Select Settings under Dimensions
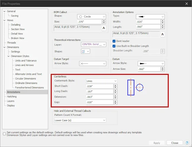The image size is (192, 147). pos(15,52)
